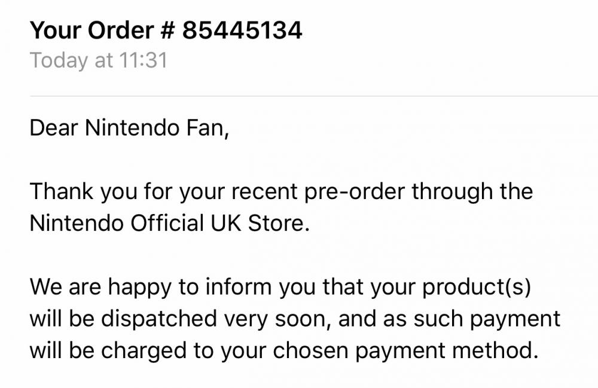Click the order number 85445134

click(242, 30)
